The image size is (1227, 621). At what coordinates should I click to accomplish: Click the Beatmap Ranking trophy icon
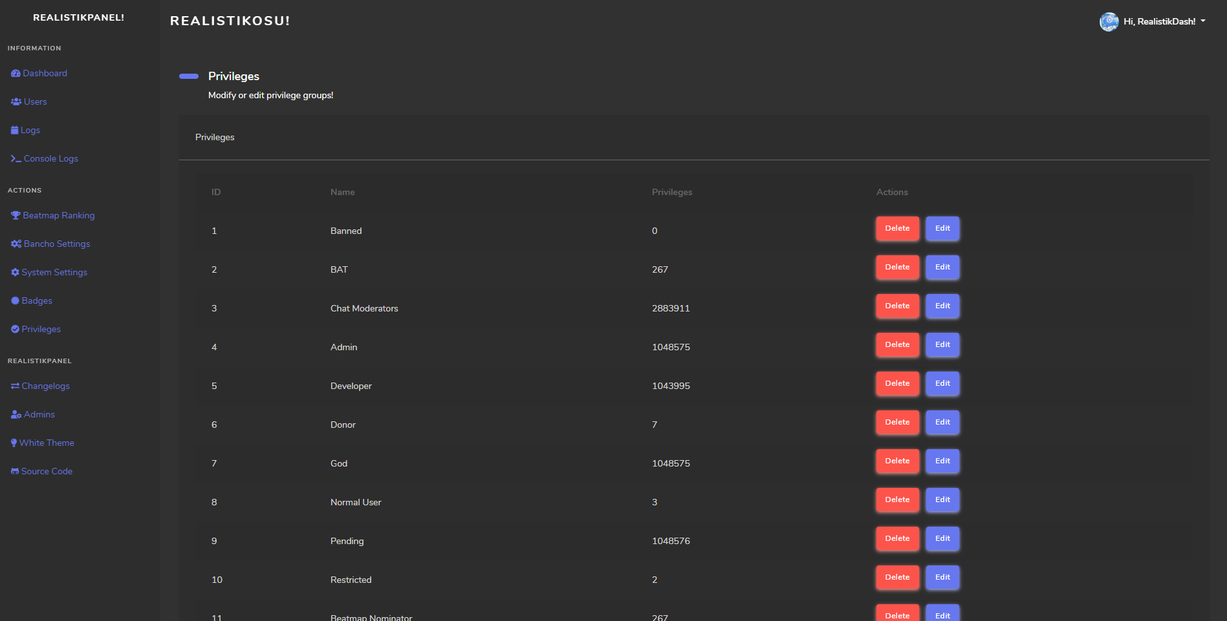(x=16, y=216)
